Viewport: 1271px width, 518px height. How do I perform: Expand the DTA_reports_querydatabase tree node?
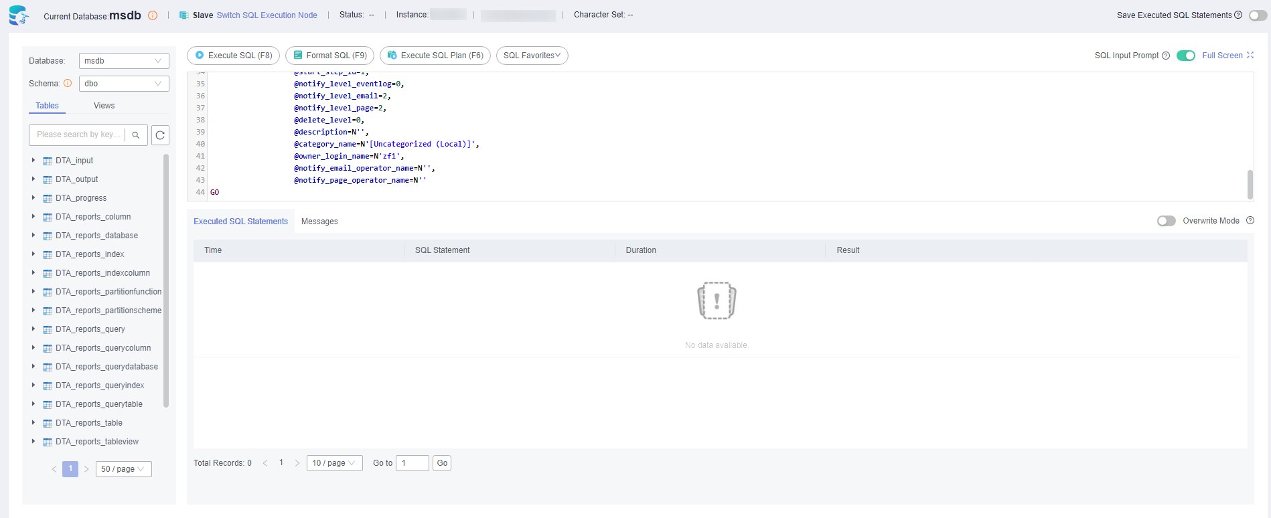(33, 366)
